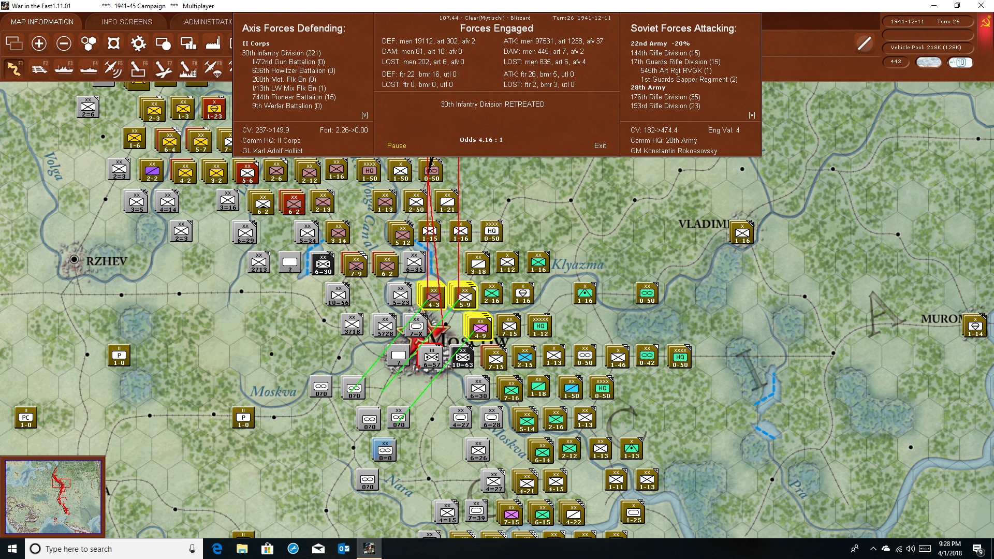Expand Soviet attacking forces list toggle

(x=752, y=115)
